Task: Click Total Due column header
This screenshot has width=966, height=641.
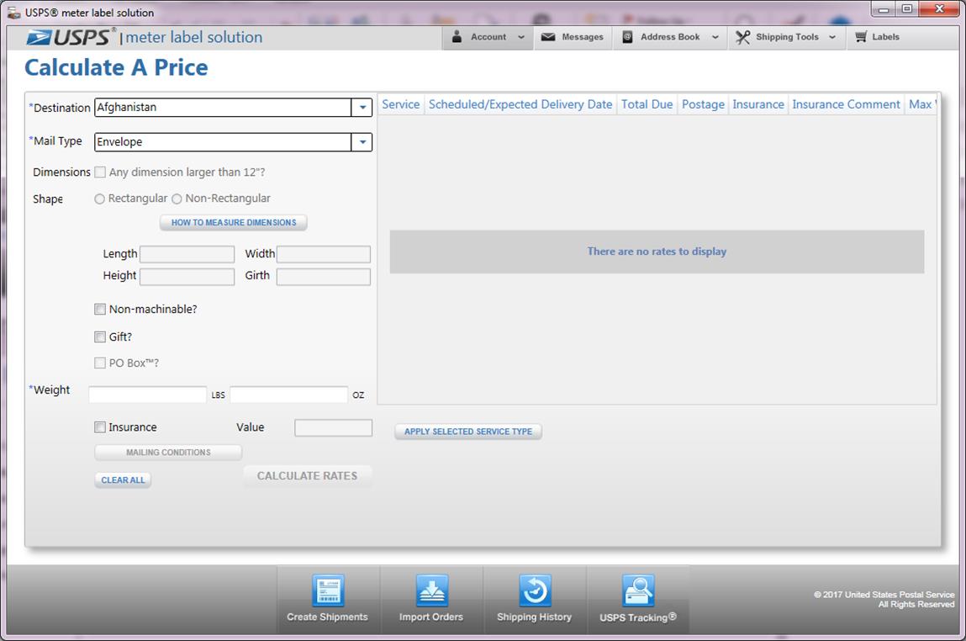Action: coord(647,104)
